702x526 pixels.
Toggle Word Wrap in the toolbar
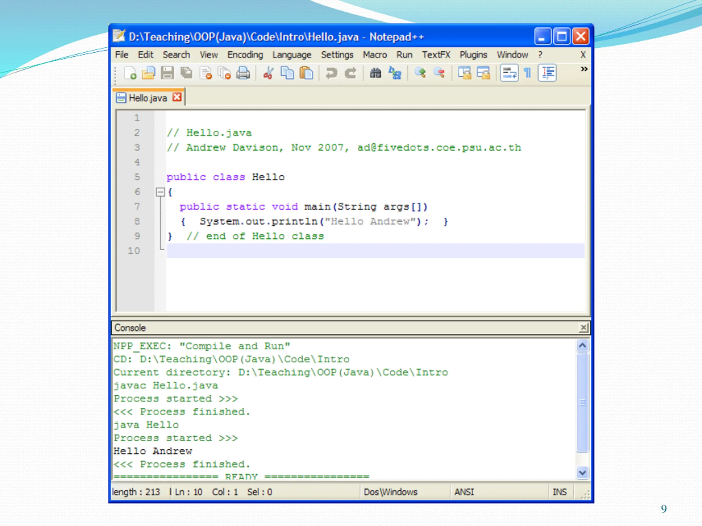pyautogui.click(x=509, y=73)
